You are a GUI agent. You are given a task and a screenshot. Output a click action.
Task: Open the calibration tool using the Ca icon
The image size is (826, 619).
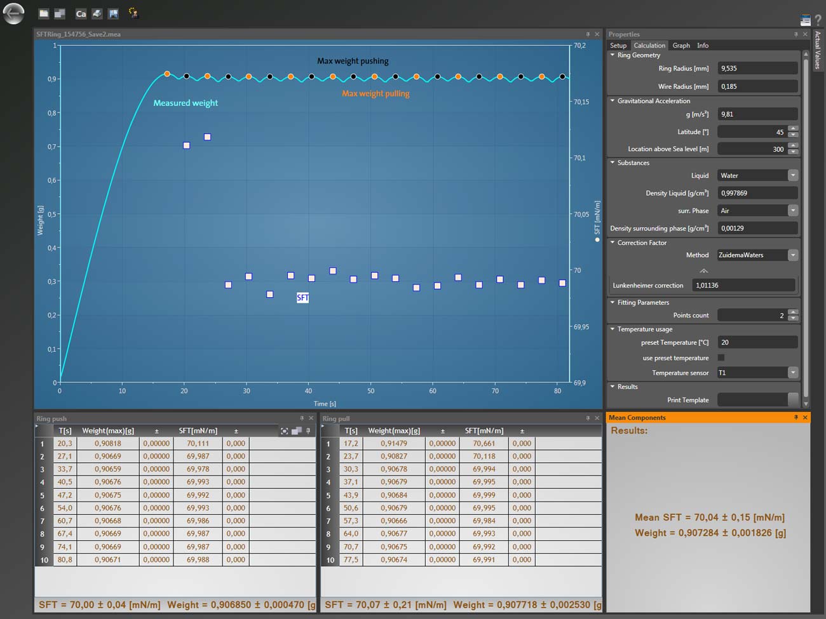(80, 13)
